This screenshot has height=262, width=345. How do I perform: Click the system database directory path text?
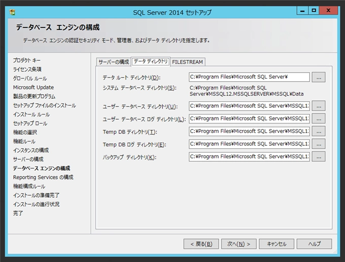[247, 91]
